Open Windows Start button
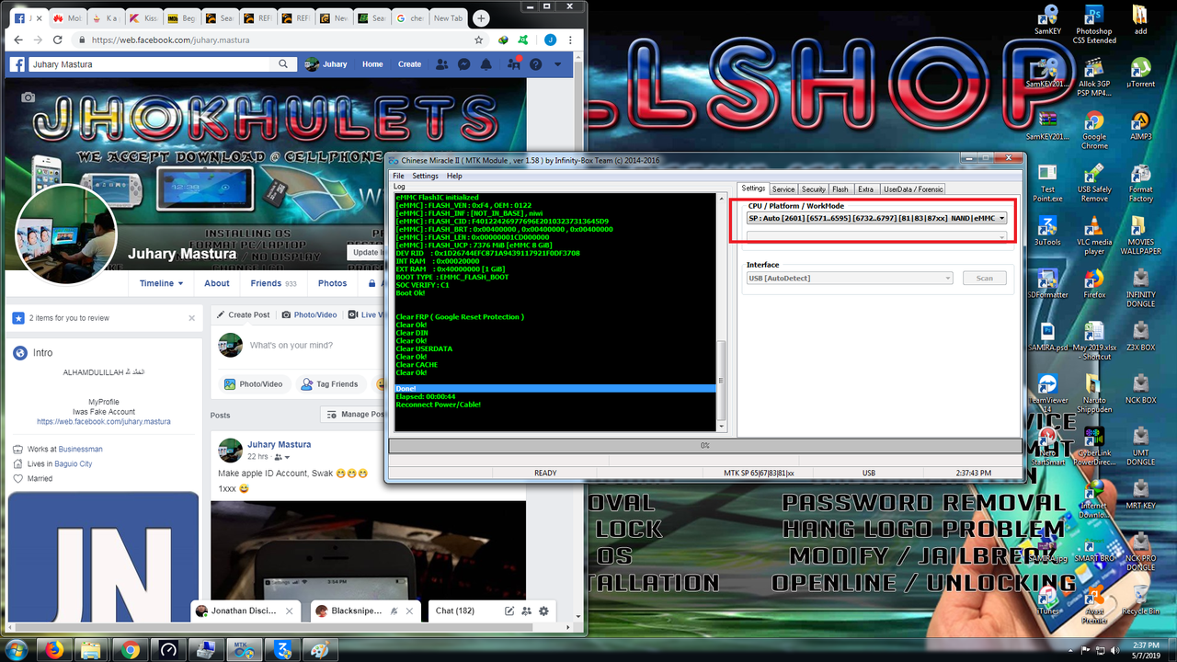Image resolution: width=1177 pixels, height=662 pixels. [x=16, y=649]
